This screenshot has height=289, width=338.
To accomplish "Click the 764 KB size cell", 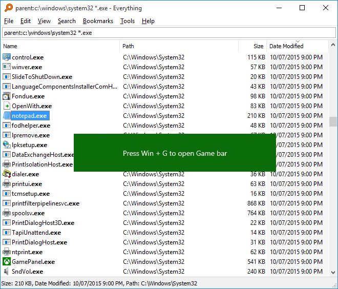I will [256, 213].
